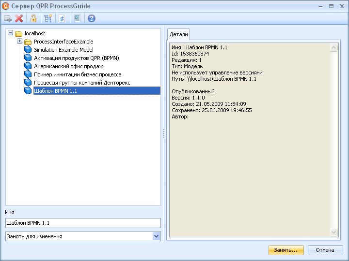Click cube icon of Шаблон BPMN 1.1
This screenshot has width=349, height=261.
[28, 90]
